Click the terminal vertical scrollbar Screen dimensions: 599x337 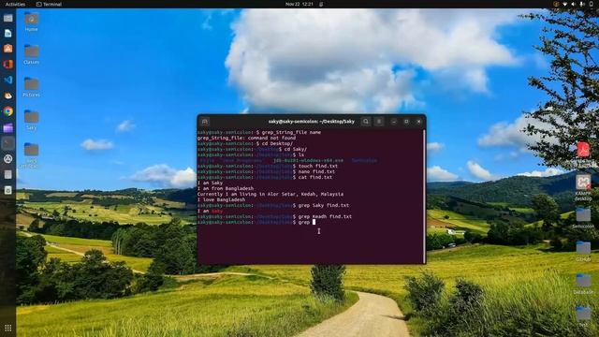tap(424, 196)
